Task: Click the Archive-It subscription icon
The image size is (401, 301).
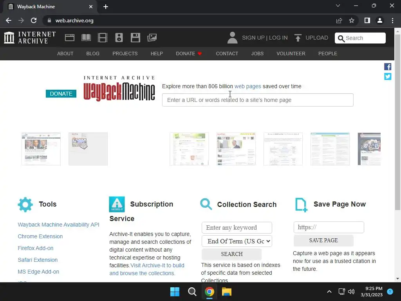Action: pos(117,204)
